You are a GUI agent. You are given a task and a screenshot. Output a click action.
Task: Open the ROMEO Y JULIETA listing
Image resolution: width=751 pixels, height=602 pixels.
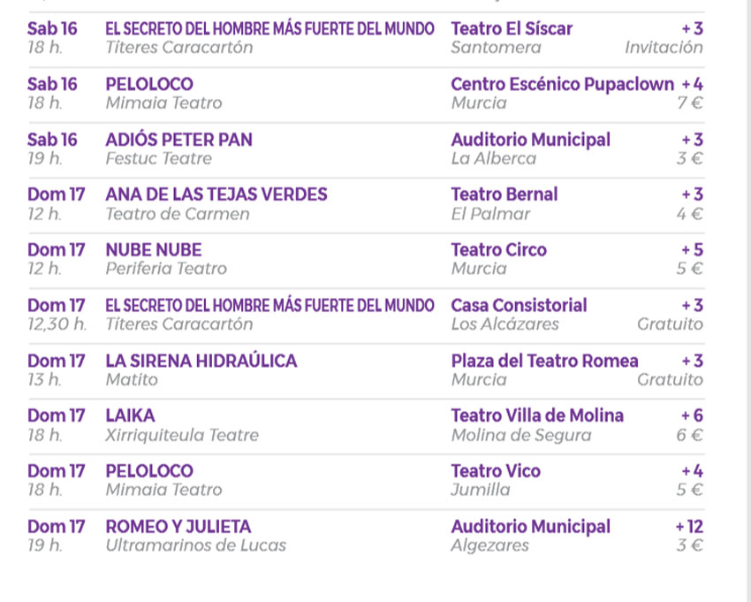(x=178, y=527)
